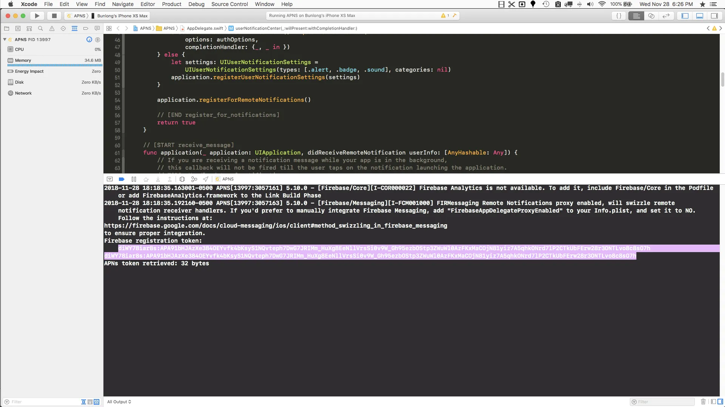This screenshot has height=407, width=725.
Task: Open the Show Report navigator icon
Action: pyautogui.click(x=97, y=28)
